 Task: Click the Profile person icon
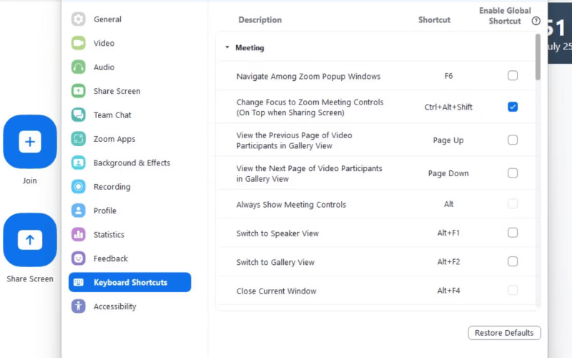point(79,211)
